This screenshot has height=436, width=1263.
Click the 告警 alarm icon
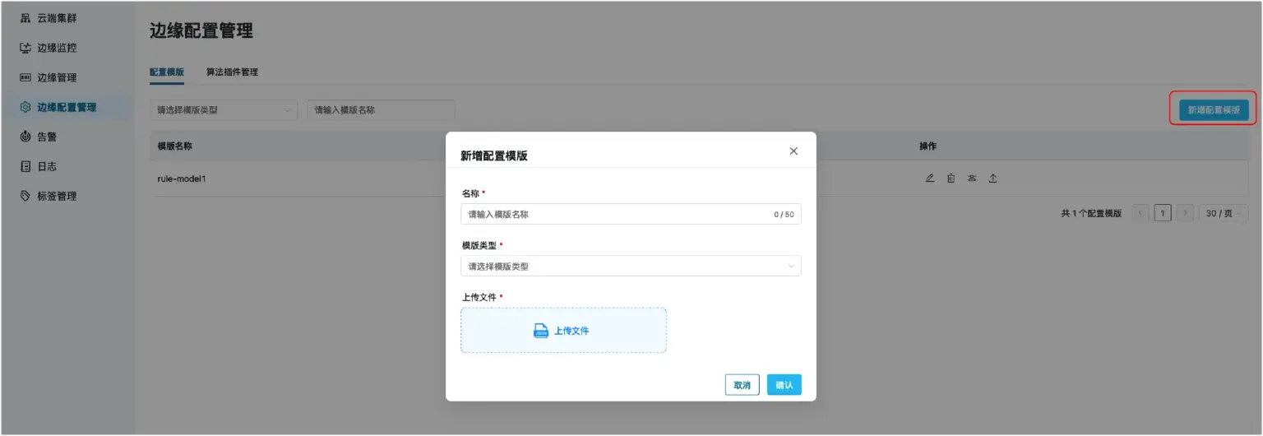pos(25,137)
